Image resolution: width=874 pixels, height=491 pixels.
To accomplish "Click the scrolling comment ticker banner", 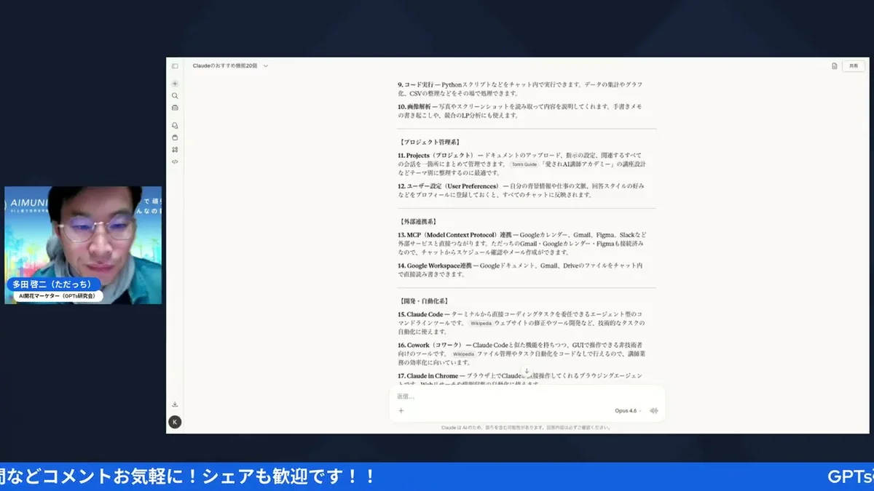I will (x=437, y=476).
